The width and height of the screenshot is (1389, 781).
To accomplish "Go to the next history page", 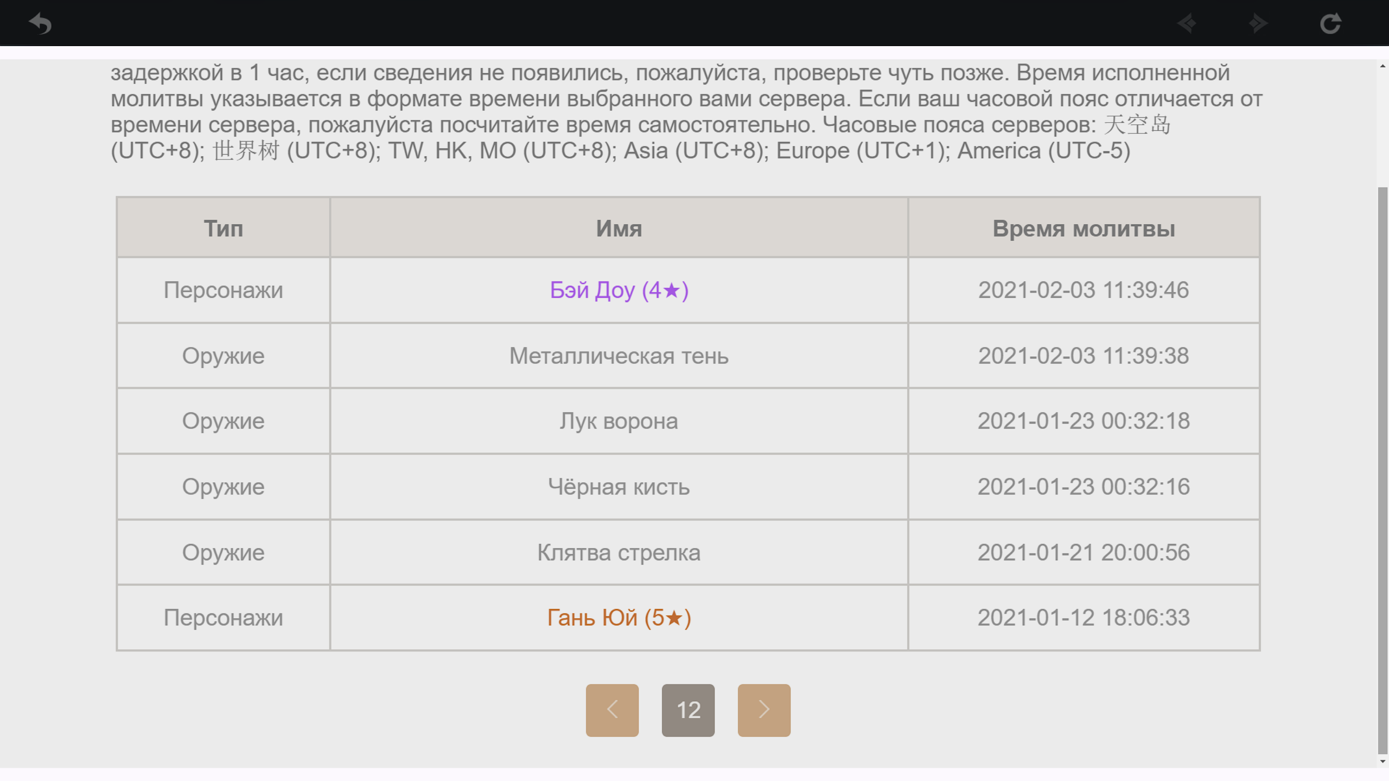I will [x=763, y=710].
